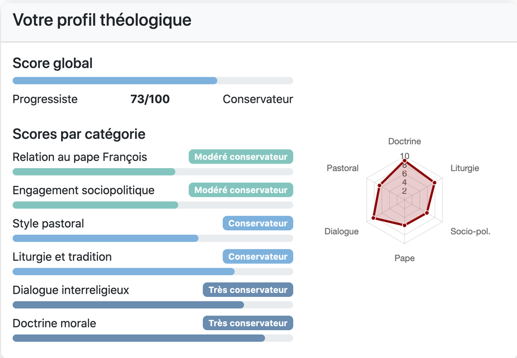
Task: Click the Doctrine morale progress bar
Action: (x=152, y=338)
